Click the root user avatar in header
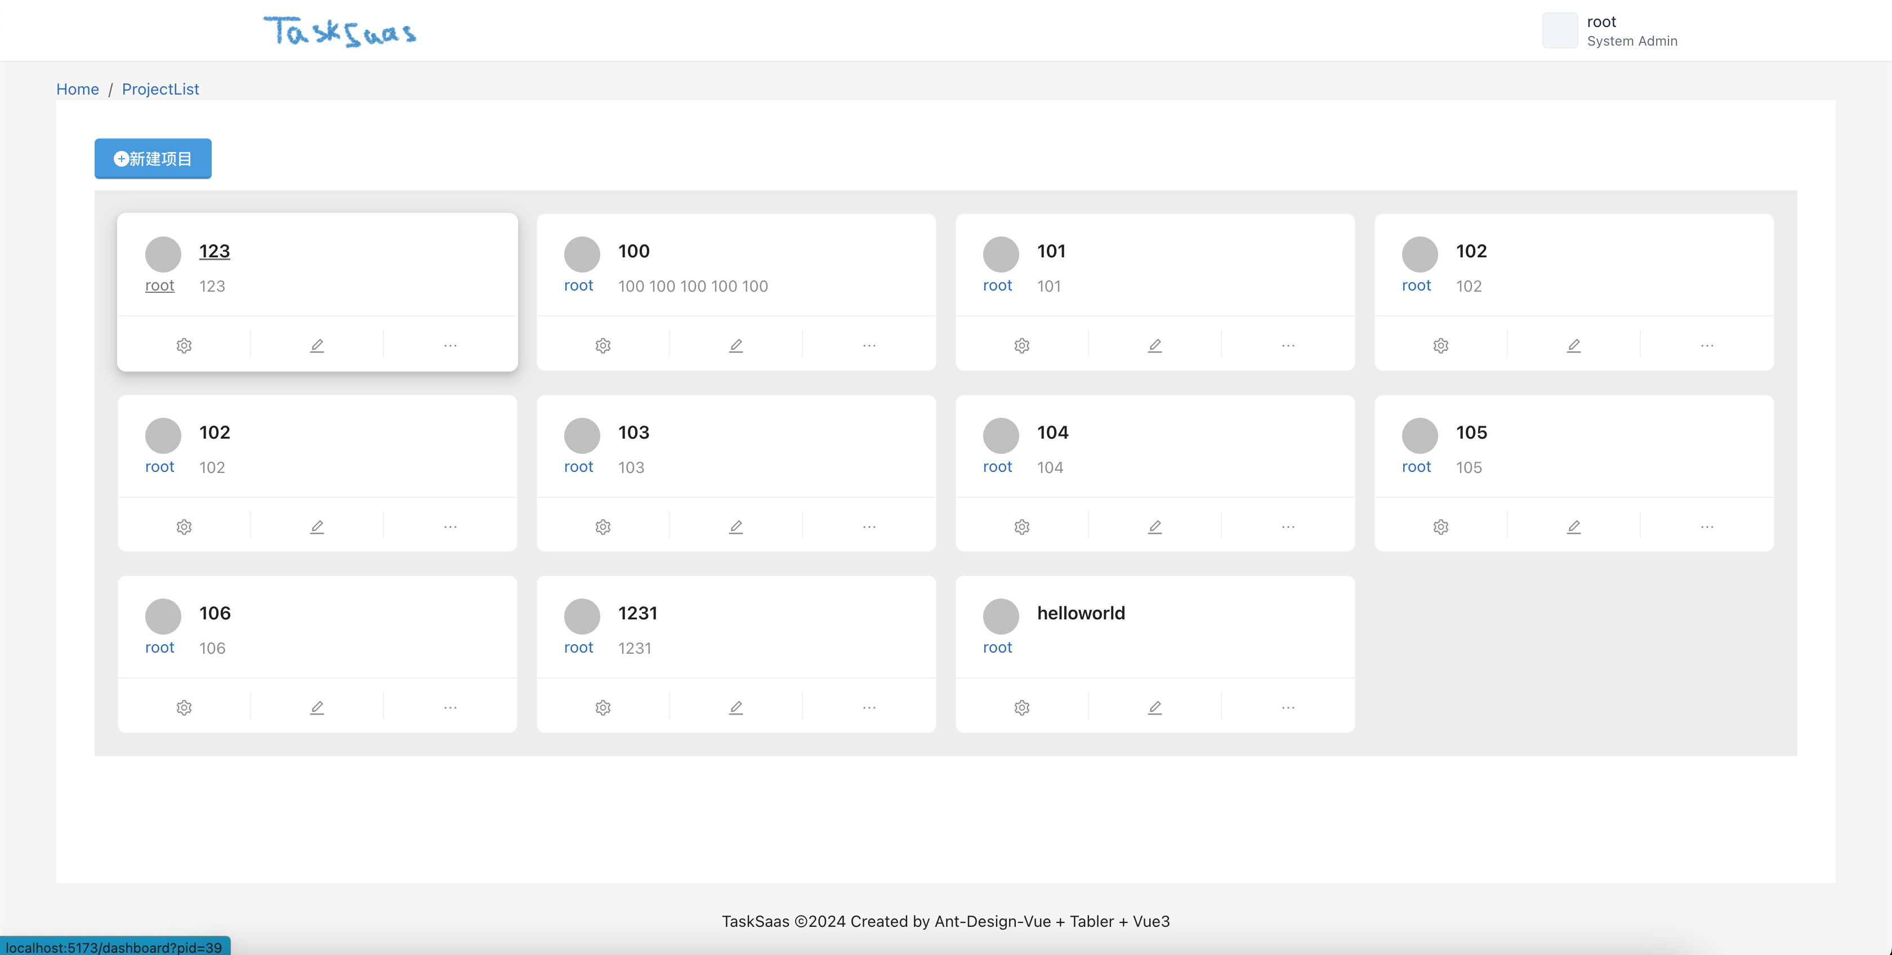Viewport: 1892px width, 955px height. click(1559, 31)
